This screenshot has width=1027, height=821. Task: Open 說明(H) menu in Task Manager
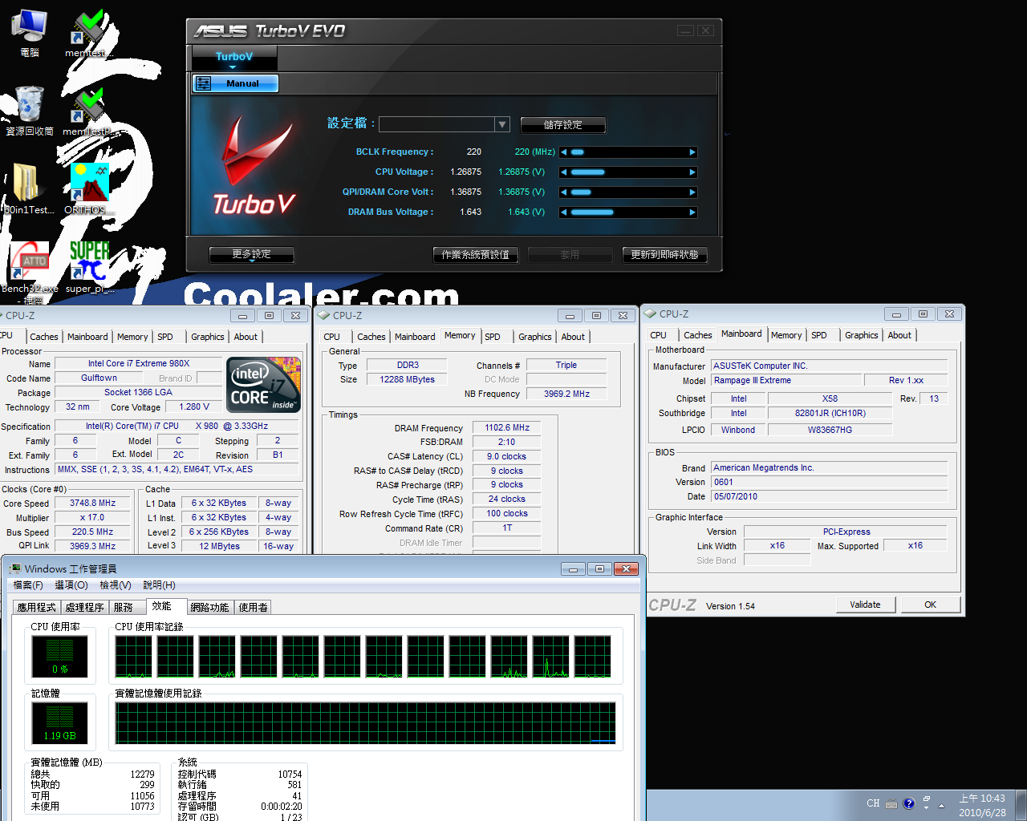pyautogui.click(x=159, y=585)
